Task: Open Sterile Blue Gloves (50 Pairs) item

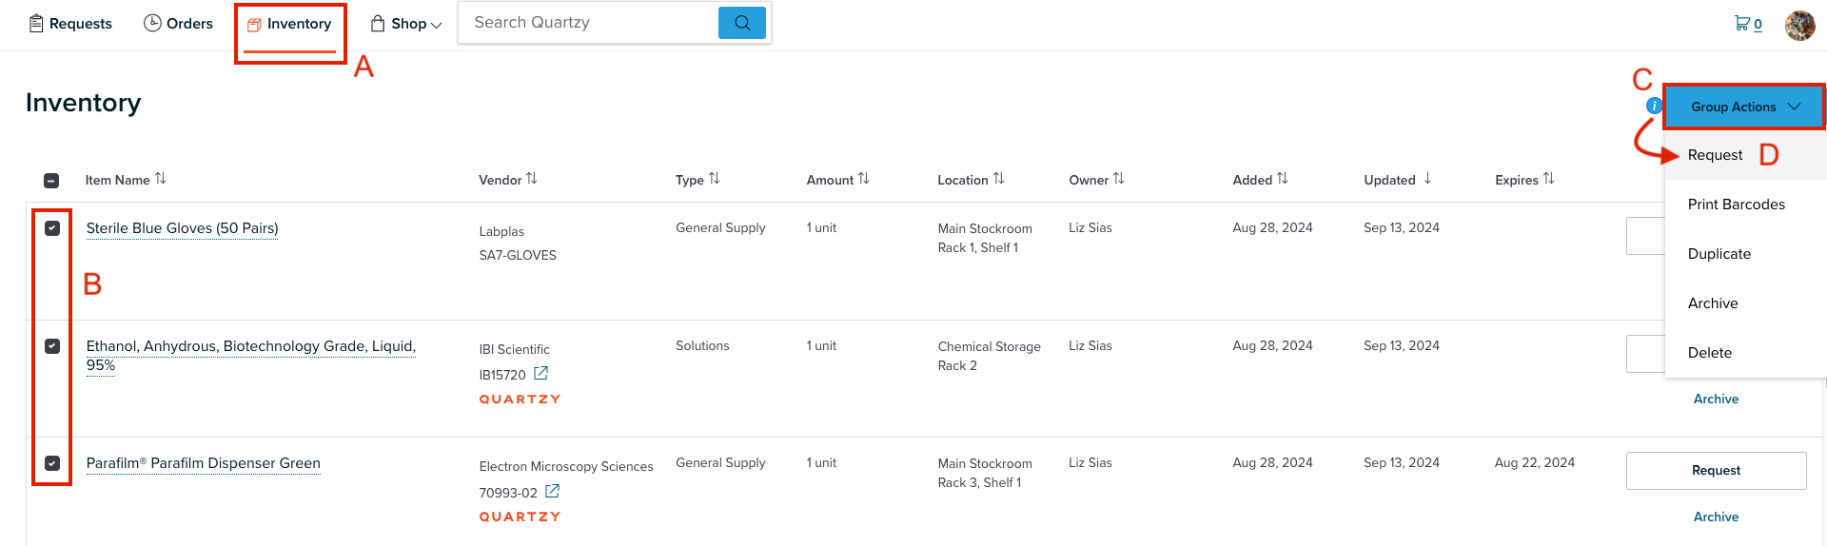Action: 182,228
